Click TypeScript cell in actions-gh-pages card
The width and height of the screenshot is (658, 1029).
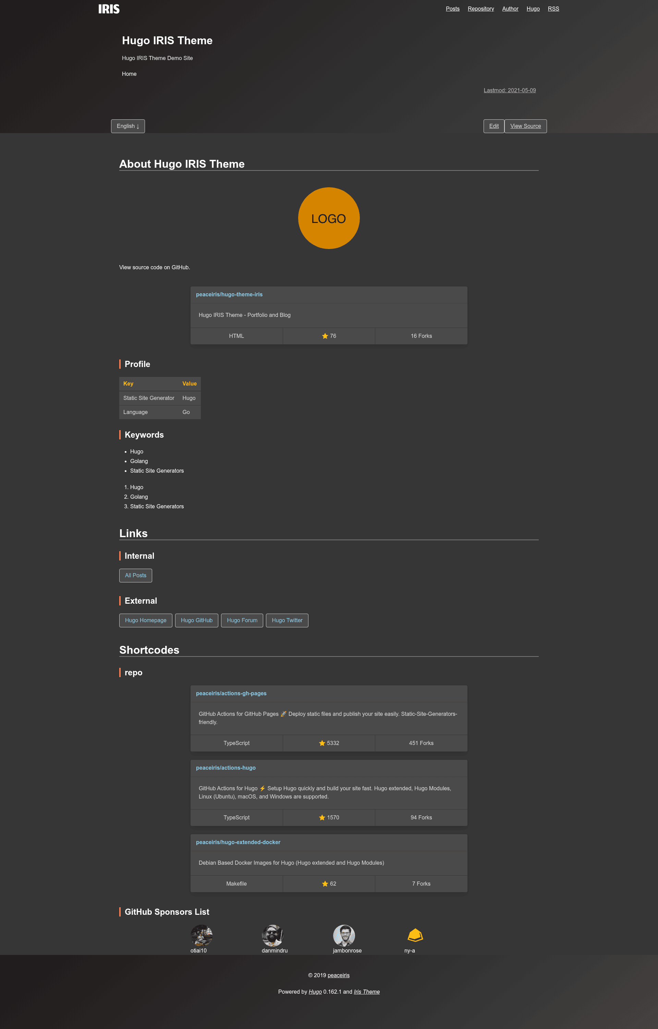[x=236, y=743]
